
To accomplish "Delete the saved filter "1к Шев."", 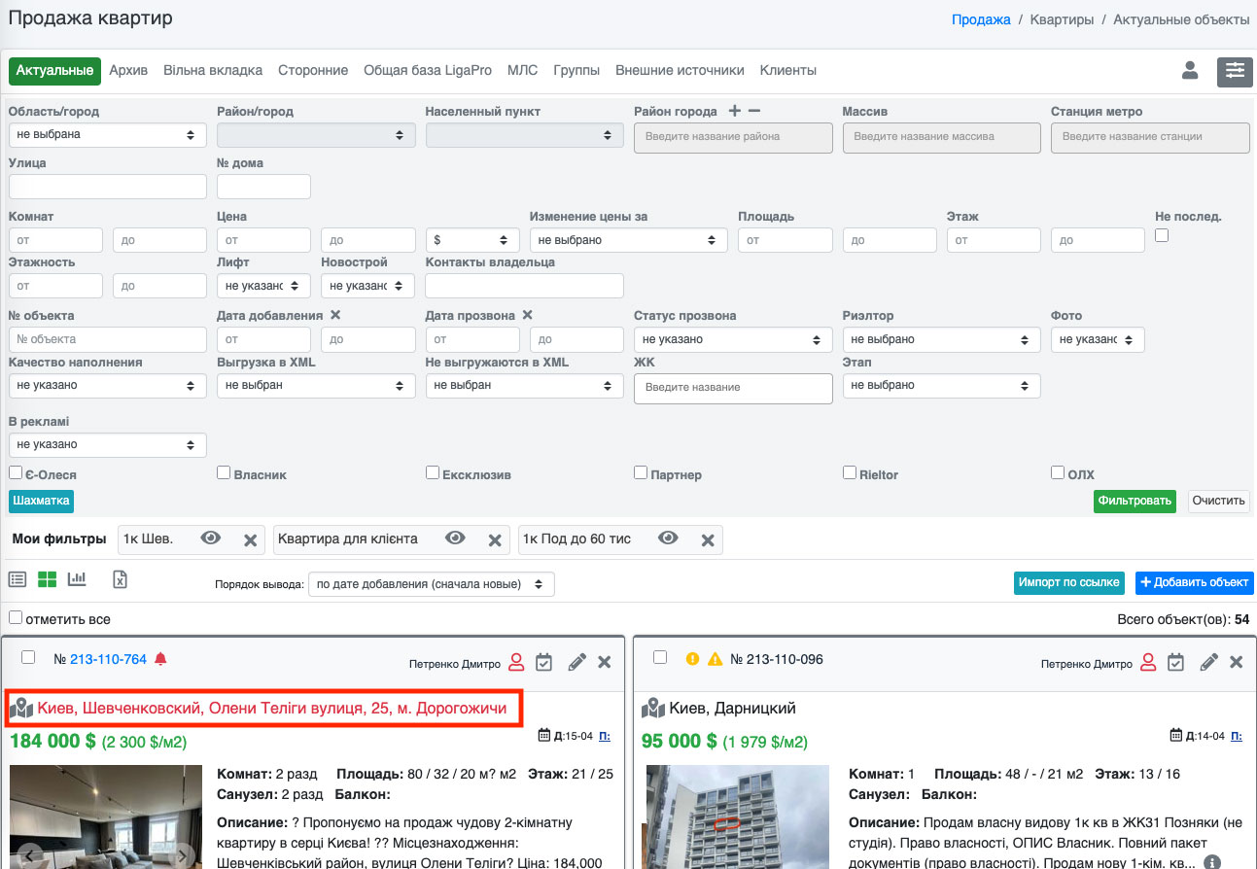I will point(250,540).
